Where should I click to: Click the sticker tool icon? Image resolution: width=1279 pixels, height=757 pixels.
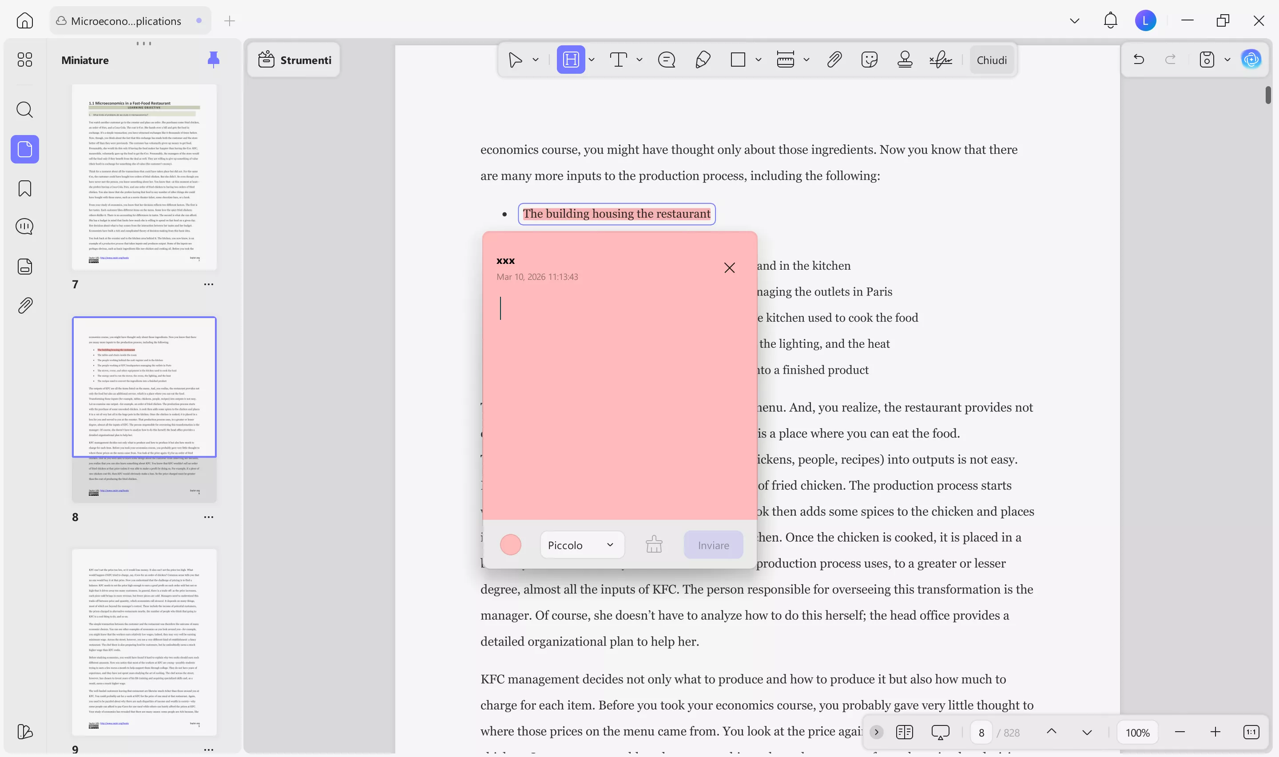pos(869,59)
